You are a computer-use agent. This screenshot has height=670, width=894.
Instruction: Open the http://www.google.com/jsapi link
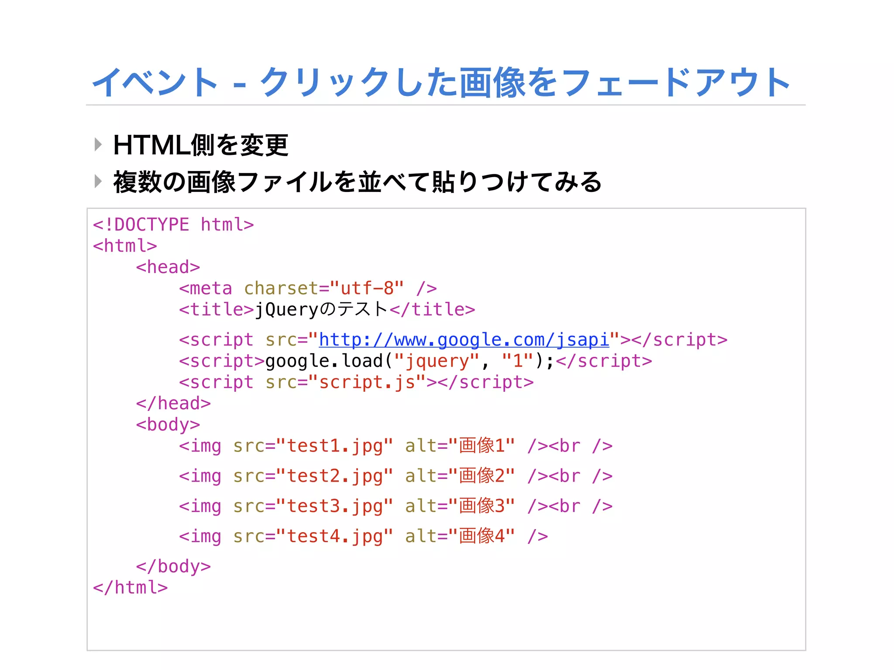click(464, 340)
